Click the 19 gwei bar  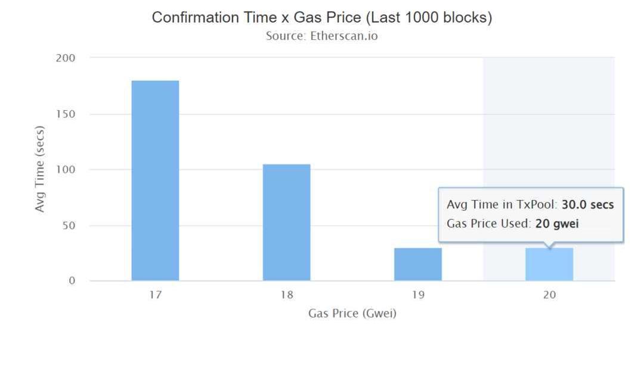pos(418,264)
